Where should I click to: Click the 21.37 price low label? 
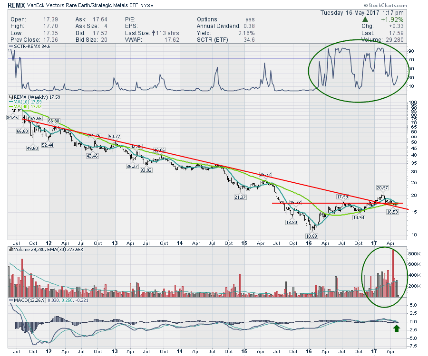(x=240, y=197)
